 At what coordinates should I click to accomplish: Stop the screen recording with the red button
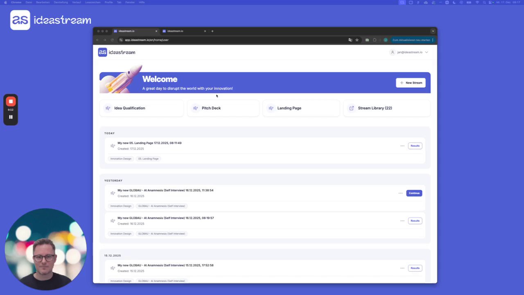[x=11, y=102]
